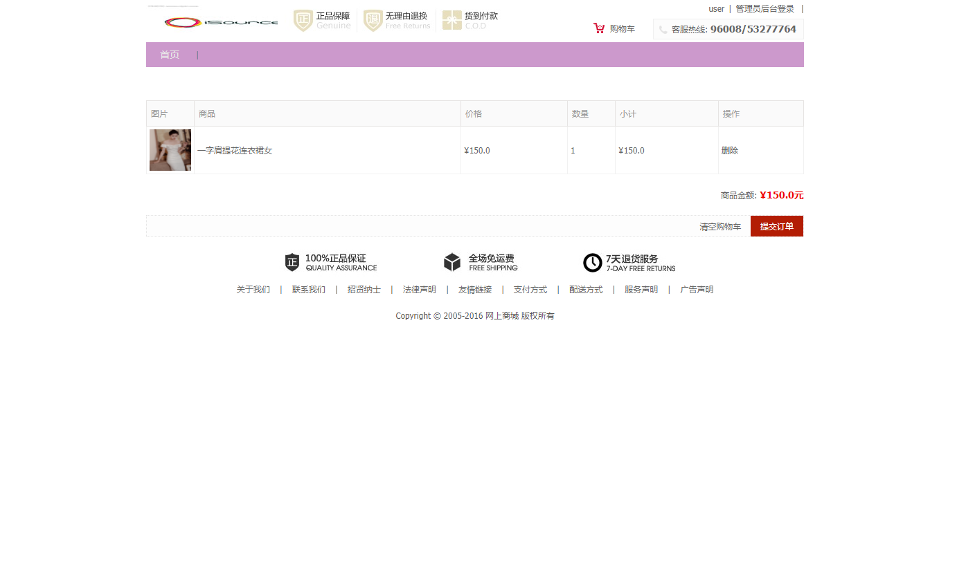Click the dress product thumbnail
This screenshot has height=576, width=966.
[x=170, y=150]
